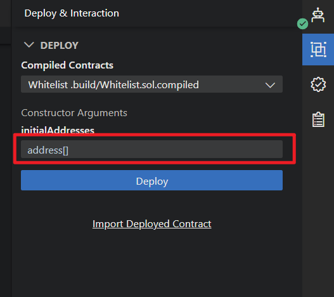Click the dark editor strip left of the panel

pyautogui.click(x=6, y=171)
